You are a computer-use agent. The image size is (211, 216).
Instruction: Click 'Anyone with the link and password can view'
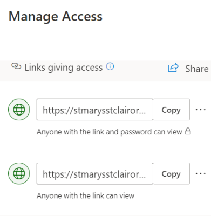(110, 132)
